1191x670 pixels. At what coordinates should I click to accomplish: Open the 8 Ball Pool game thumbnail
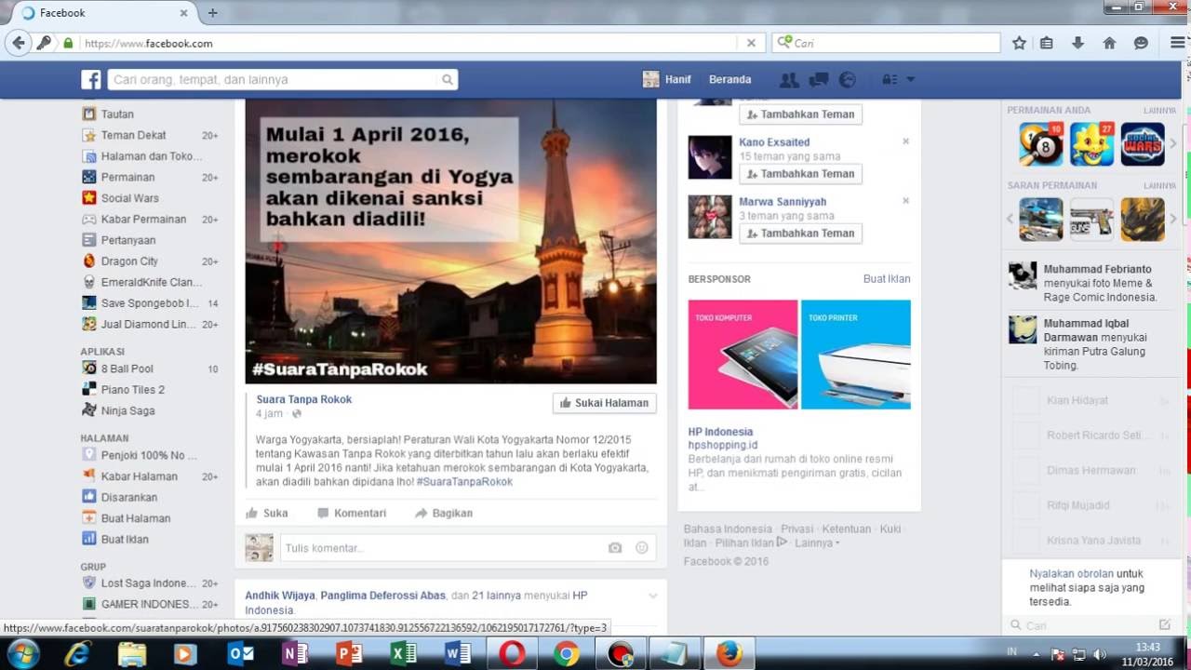(x=1040, y=144)
